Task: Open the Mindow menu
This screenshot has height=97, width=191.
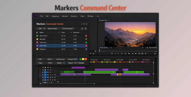Action: pyautogui.click(x=90, y=16)
